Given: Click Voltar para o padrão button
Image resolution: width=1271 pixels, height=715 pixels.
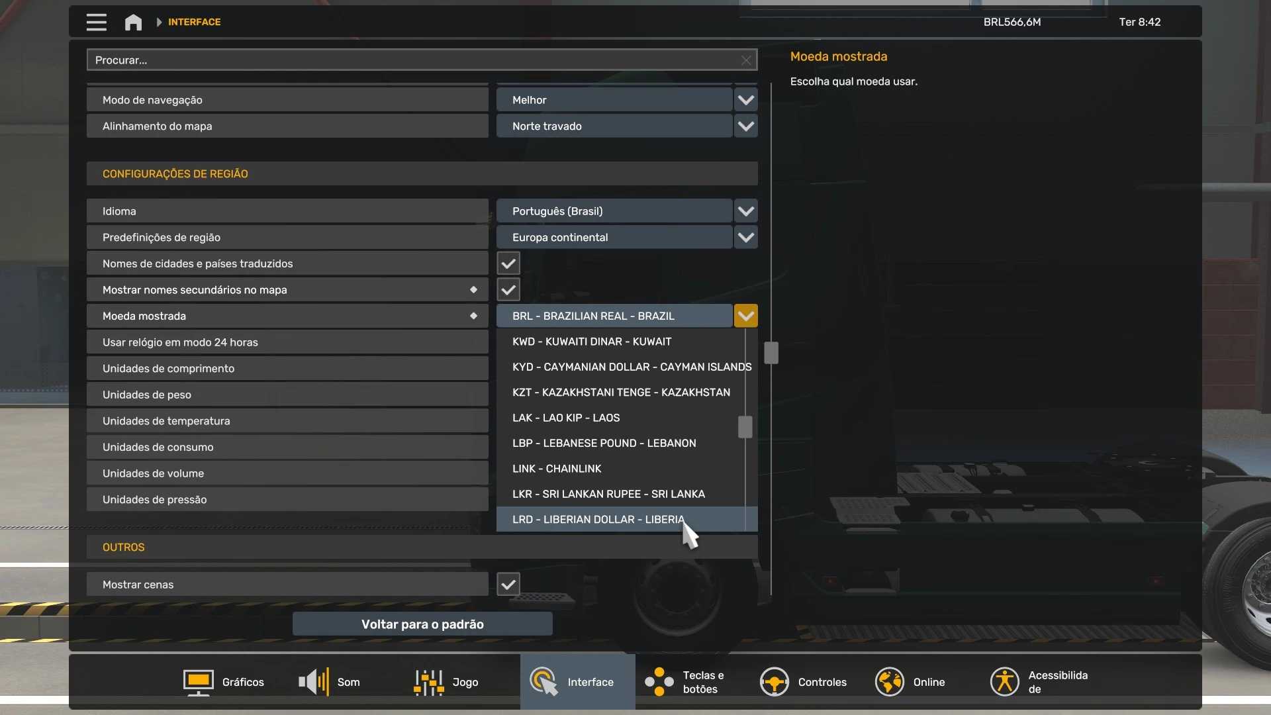Looking at the screenshot, I should tap(422, 624).
